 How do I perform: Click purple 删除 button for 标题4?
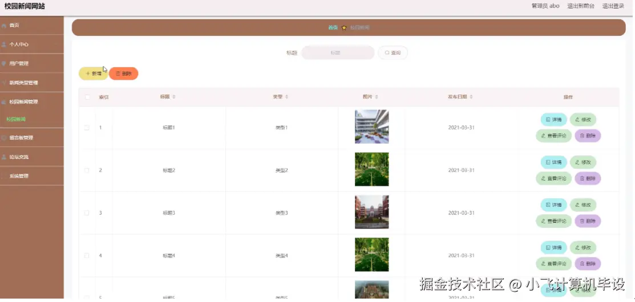click(x=588, y=264)
